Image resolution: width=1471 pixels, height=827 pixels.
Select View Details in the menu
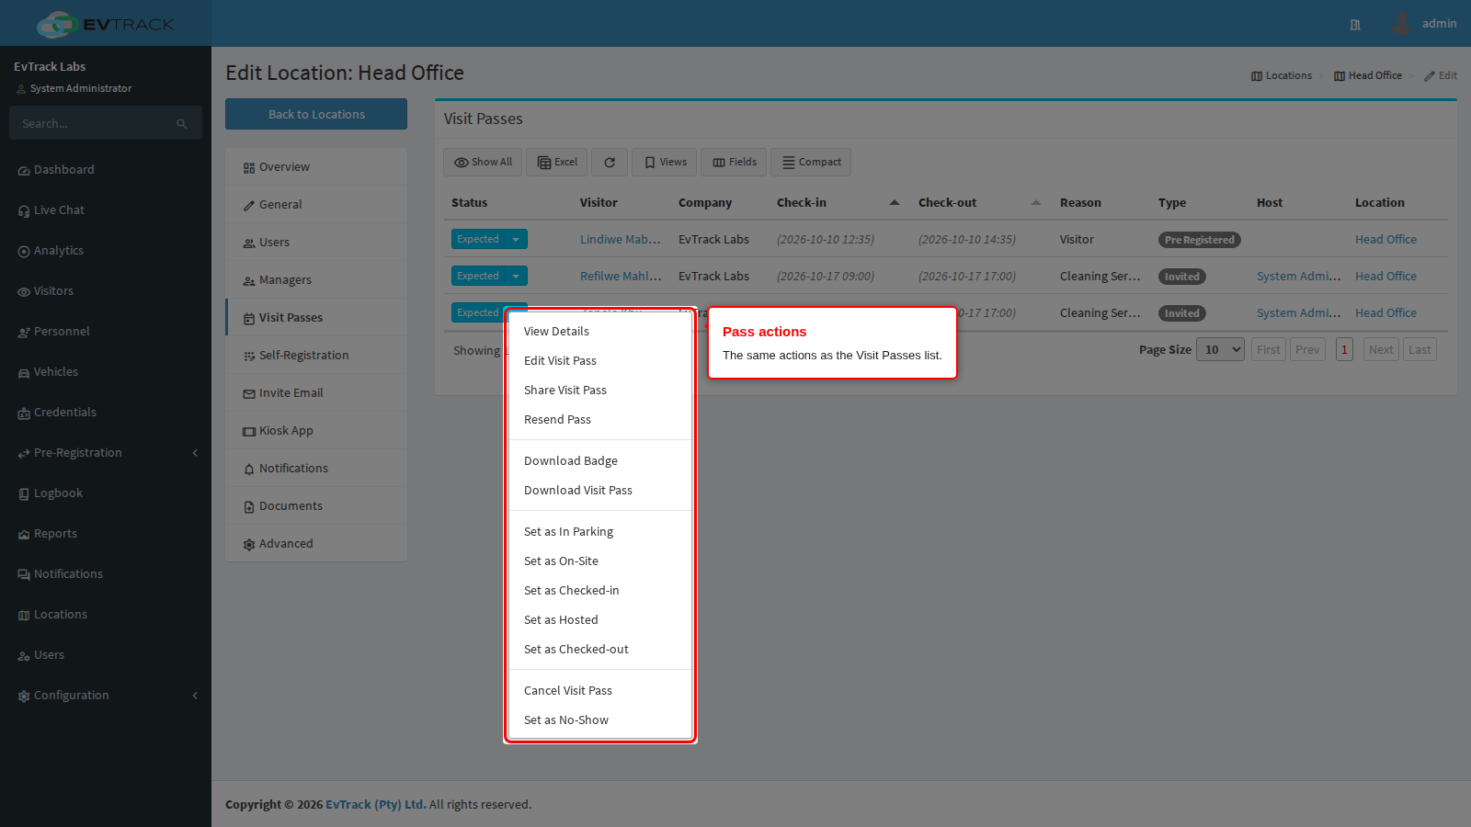[600, 332]
